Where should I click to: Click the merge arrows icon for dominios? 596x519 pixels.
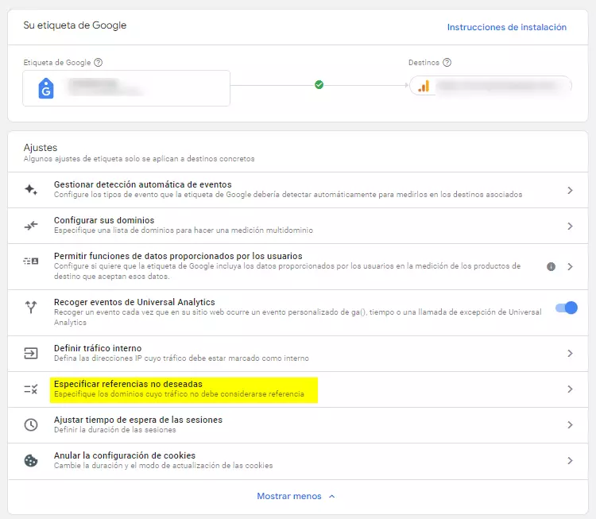(x=31, y=226)
